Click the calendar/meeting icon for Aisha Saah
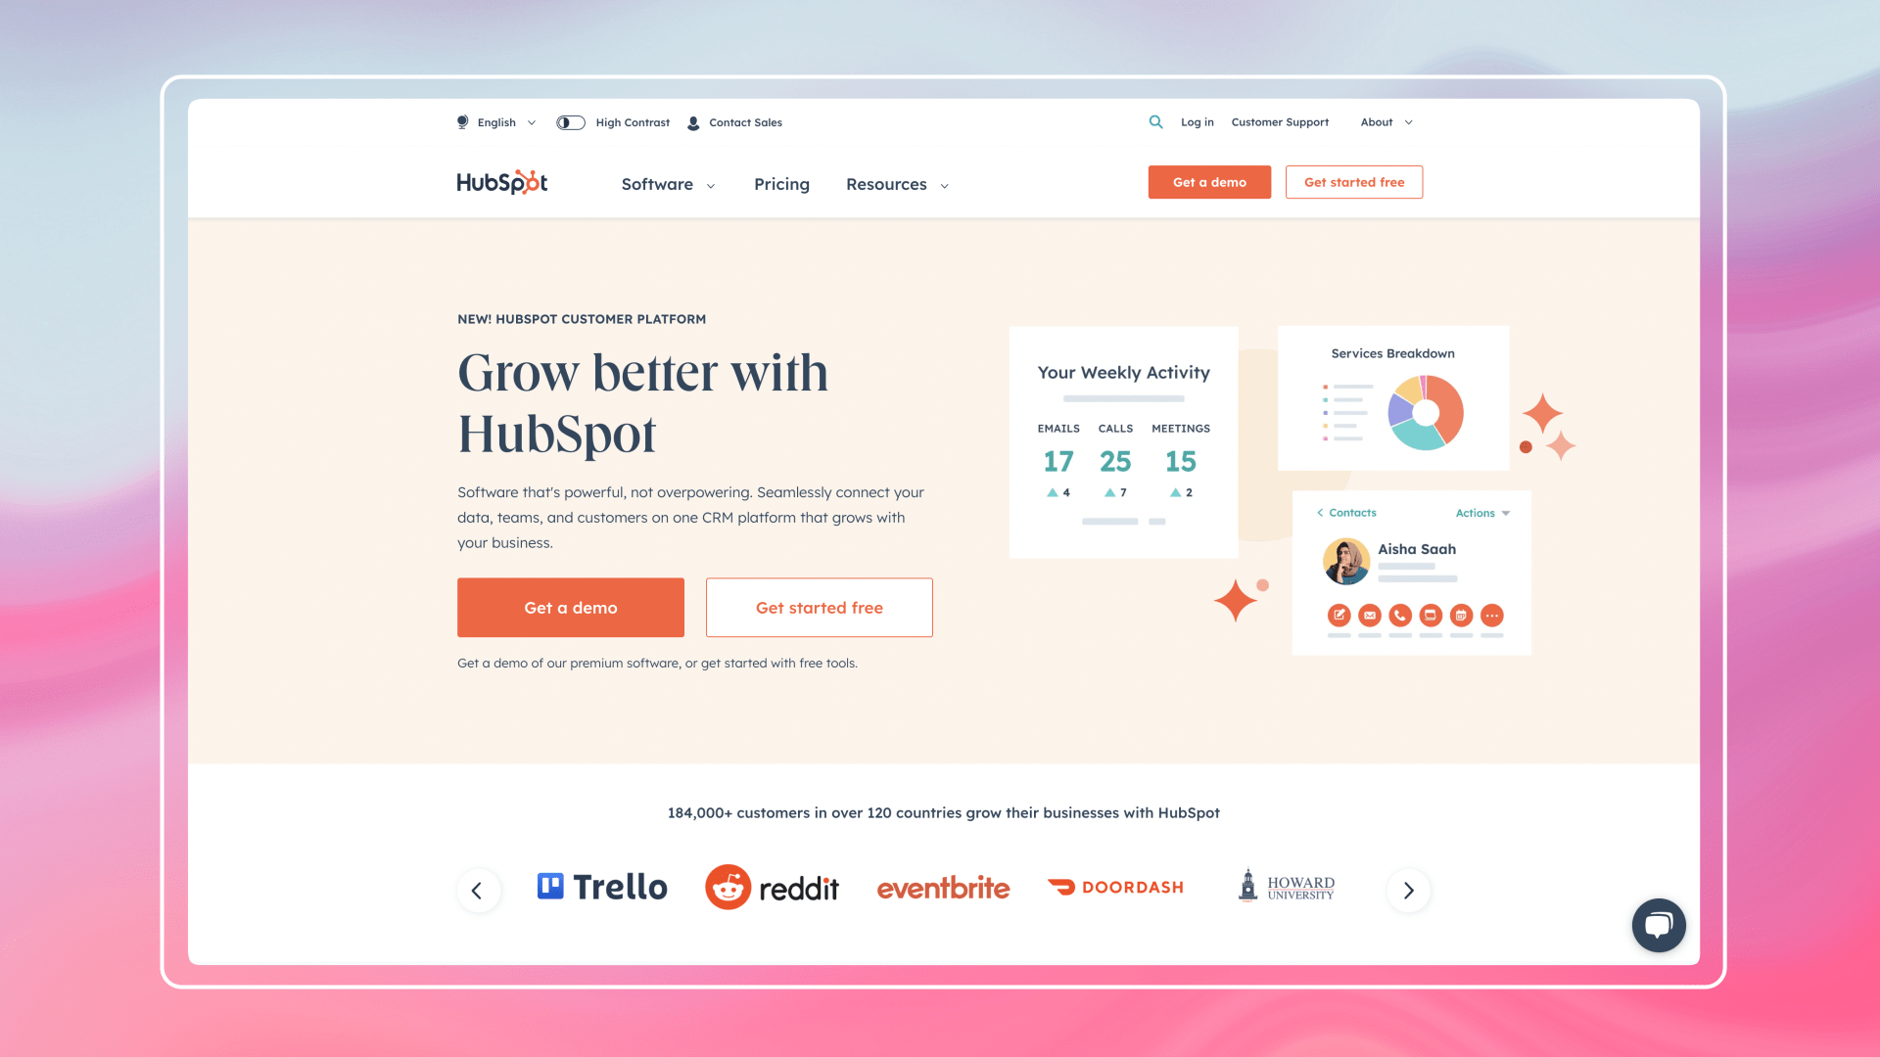The height and width of the screenshot is (1057, 1880). click(1460, 616)
